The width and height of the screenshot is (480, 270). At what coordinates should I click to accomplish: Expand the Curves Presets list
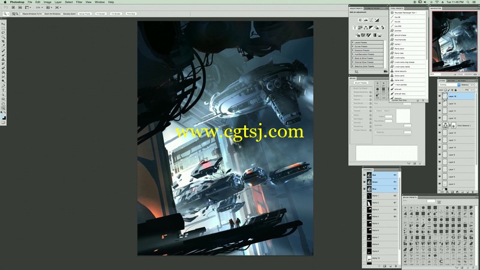click(353, 47)
